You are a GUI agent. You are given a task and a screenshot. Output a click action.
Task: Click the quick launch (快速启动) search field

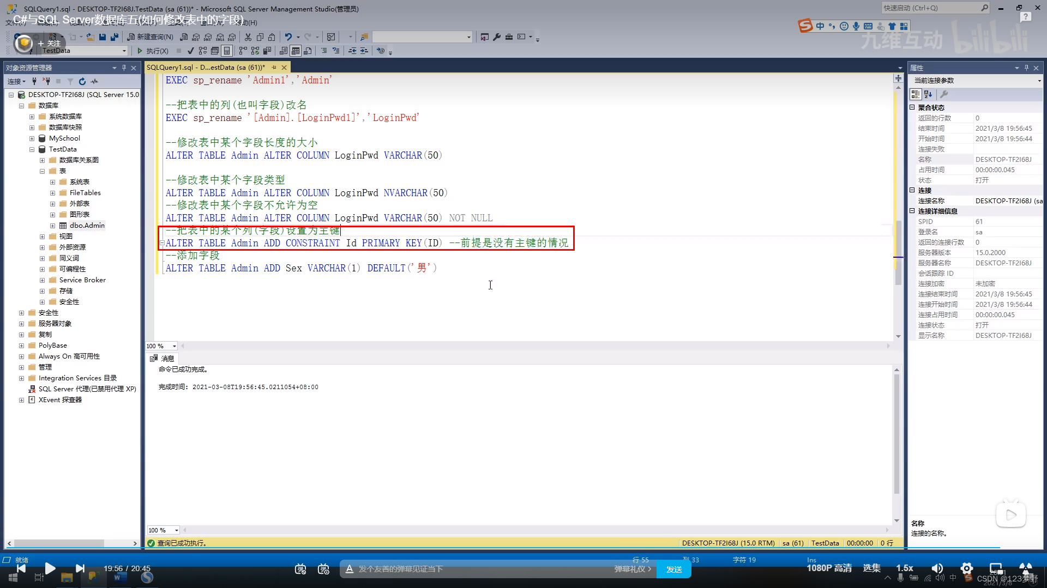935,8
